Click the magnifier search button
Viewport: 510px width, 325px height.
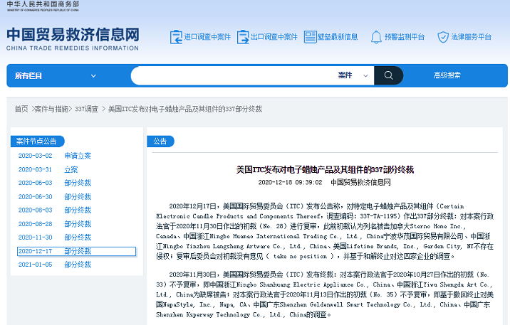click(388, 75)
